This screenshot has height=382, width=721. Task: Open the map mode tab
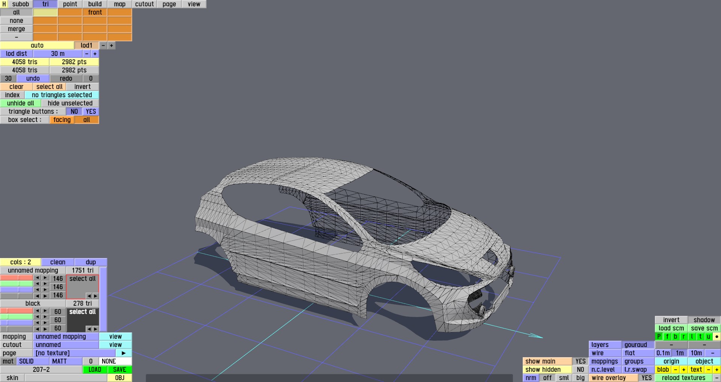click(119, 4)
